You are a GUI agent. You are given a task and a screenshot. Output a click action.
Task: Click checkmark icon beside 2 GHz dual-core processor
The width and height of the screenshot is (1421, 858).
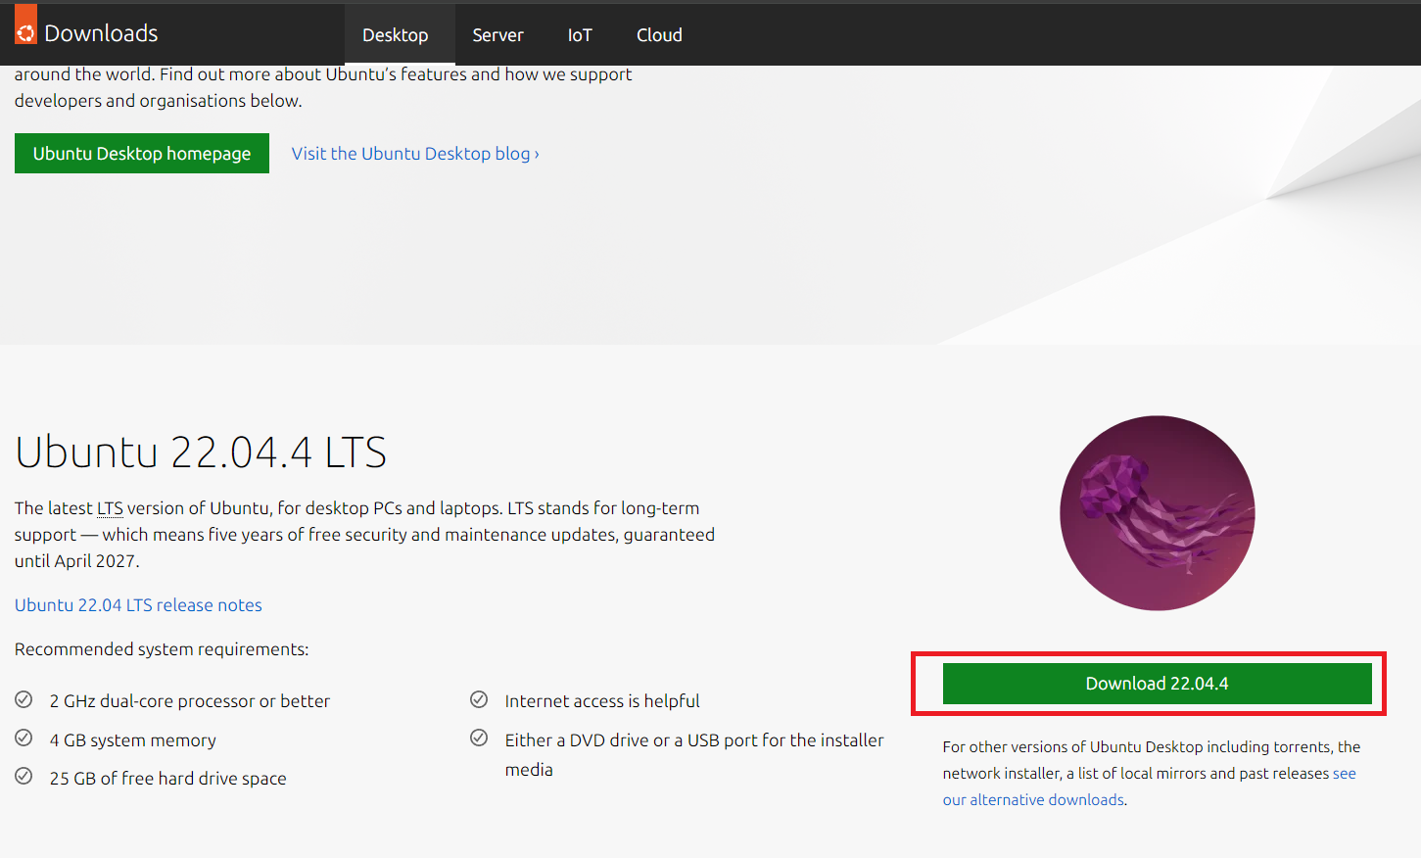coord(24,699)
